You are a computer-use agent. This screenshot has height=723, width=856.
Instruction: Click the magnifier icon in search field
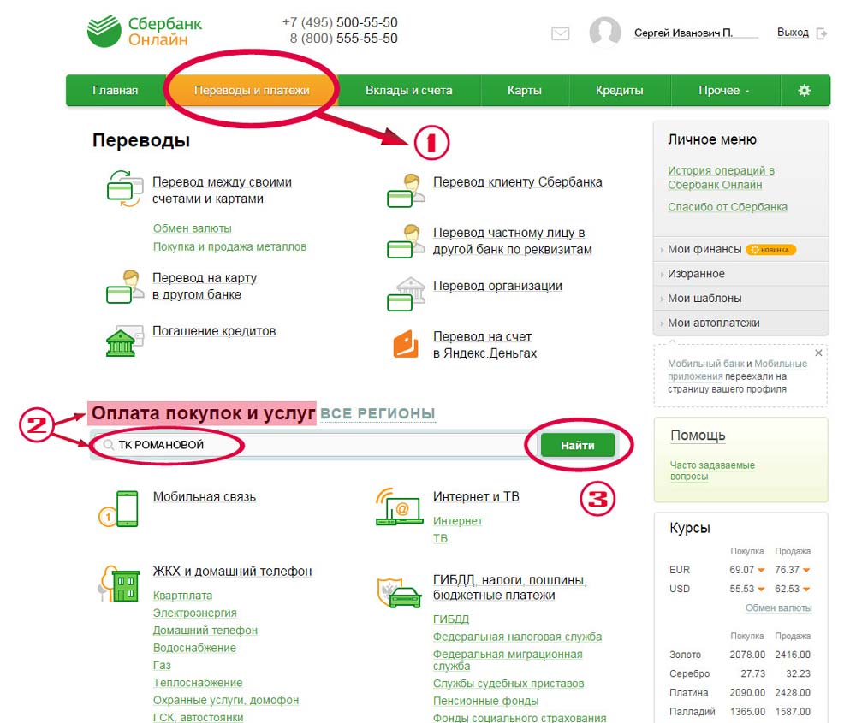click(109, 445)
